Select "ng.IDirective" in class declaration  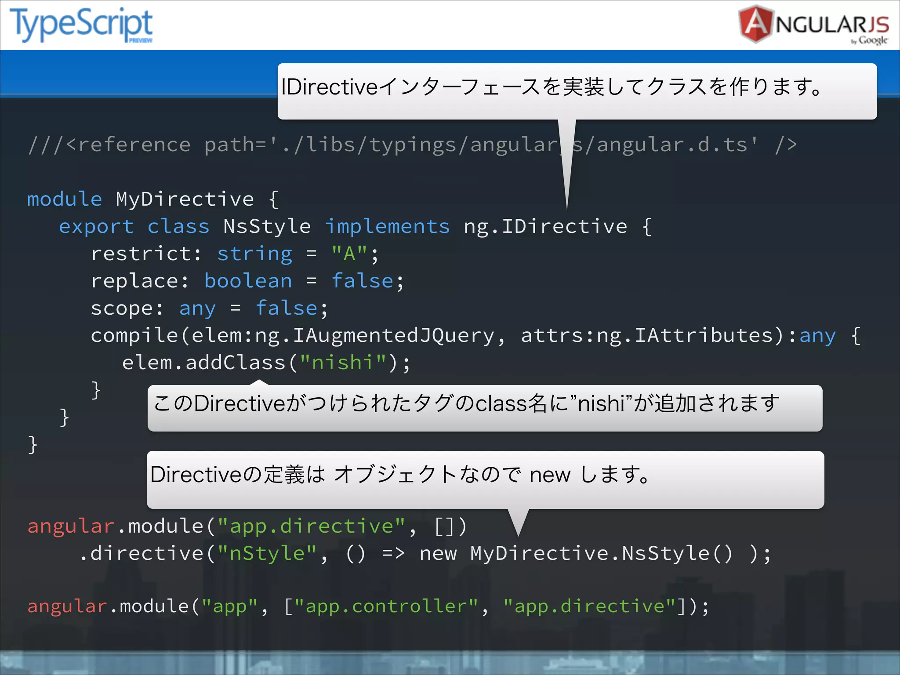545,227
